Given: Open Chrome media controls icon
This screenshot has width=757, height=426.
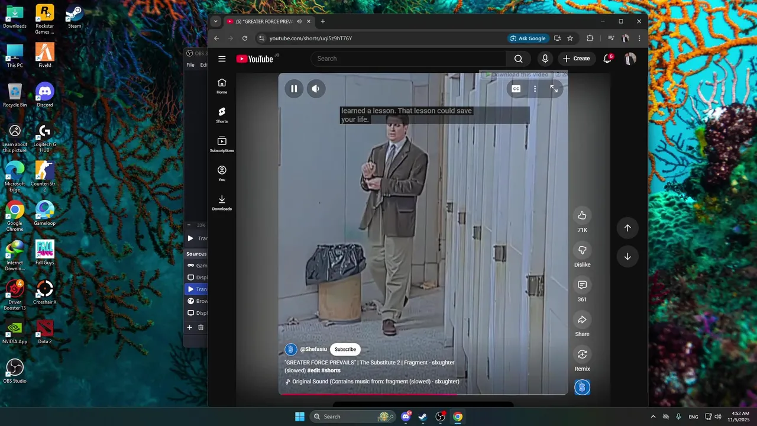Looking at the screenshot, I should pos(611,38).
